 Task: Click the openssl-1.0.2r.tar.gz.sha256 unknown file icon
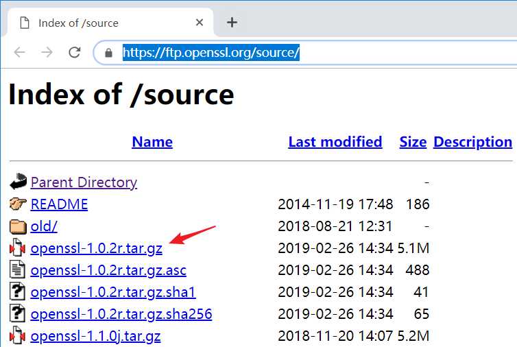click(x=17, y=313)
